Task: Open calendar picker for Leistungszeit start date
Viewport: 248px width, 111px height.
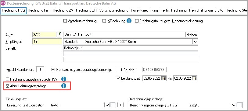Action: tap(164, 78)
